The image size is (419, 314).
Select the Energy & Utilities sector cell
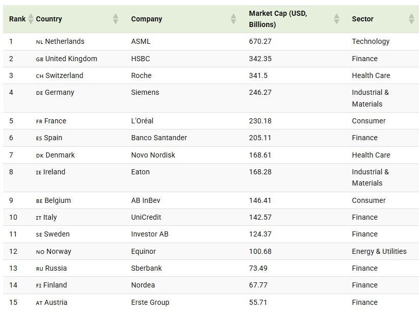tap(379, 251)
